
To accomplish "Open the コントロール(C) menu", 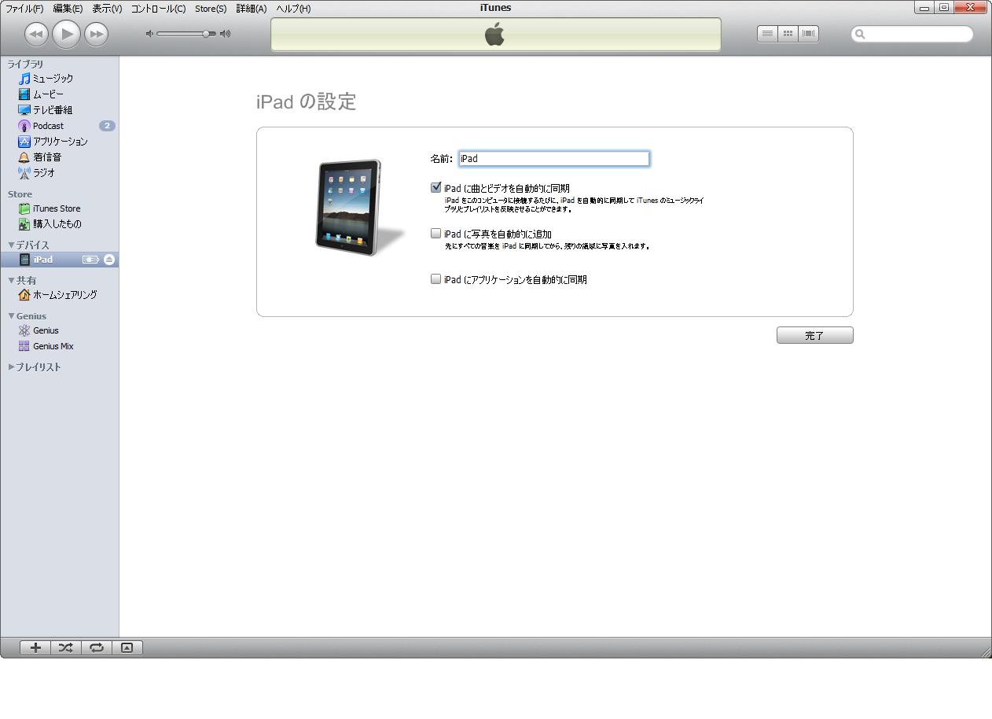I will [x=158, y=9].
